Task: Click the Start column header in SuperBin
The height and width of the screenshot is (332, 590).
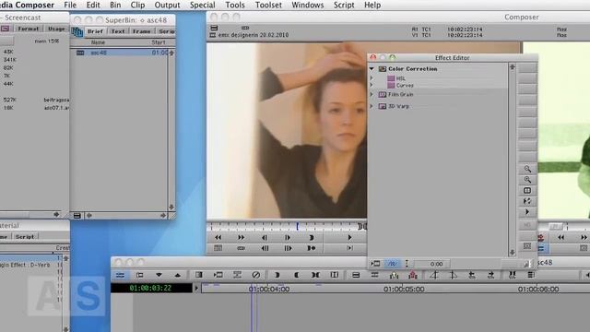Action: click(159, 42)
